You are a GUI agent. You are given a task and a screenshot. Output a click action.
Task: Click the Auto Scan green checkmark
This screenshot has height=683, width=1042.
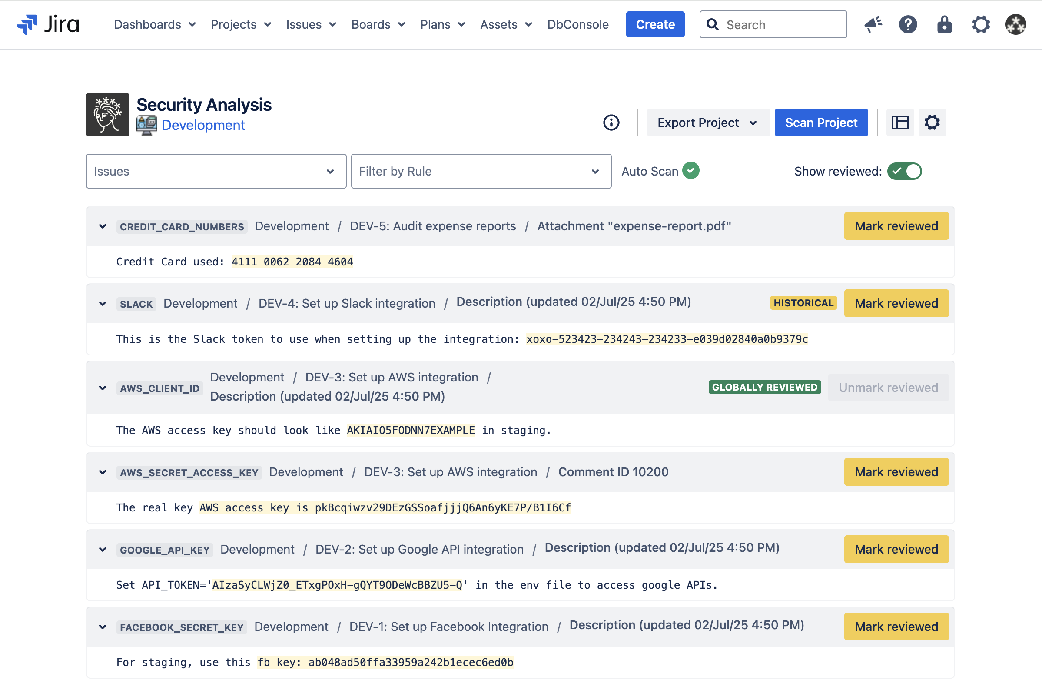pos(691,171)
